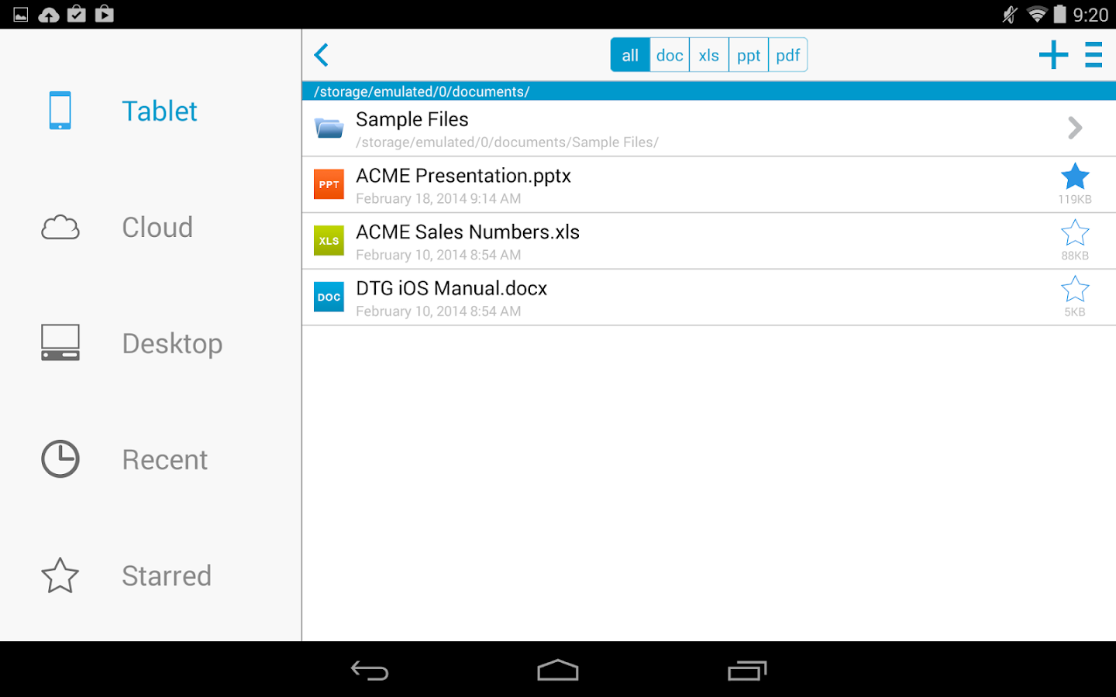
Task: Star the DTG iOS Manual.docx file
Action: click(1075, 289)
